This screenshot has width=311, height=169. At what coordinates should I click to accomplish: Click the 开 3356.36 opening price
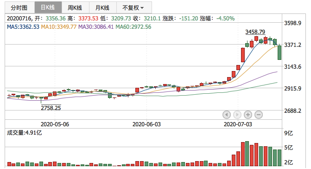pos(56,19)
